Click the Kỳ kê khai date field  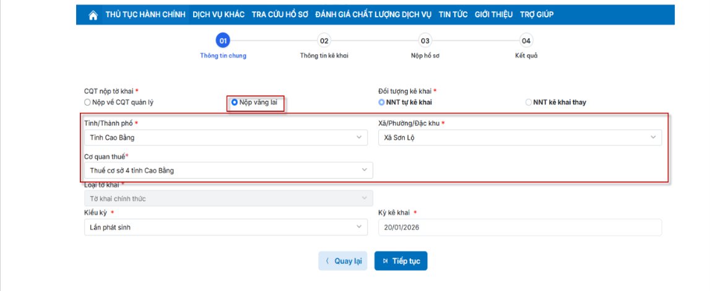point(519,227)
